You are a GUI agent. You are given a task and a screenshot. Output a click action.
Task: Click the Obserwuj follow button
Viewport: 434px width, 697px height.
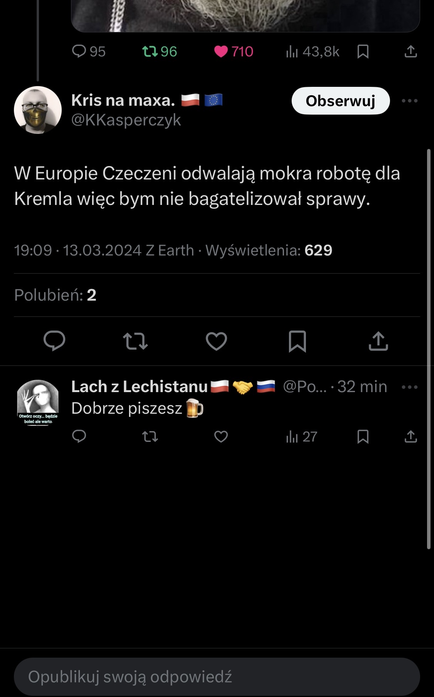340,101
